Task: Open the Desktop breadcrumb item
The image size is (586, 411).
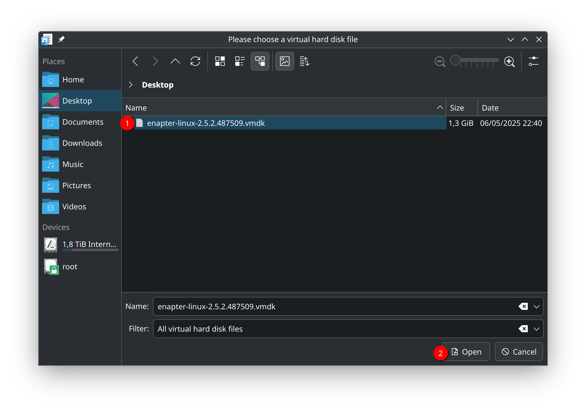Action: pos(157,85)
